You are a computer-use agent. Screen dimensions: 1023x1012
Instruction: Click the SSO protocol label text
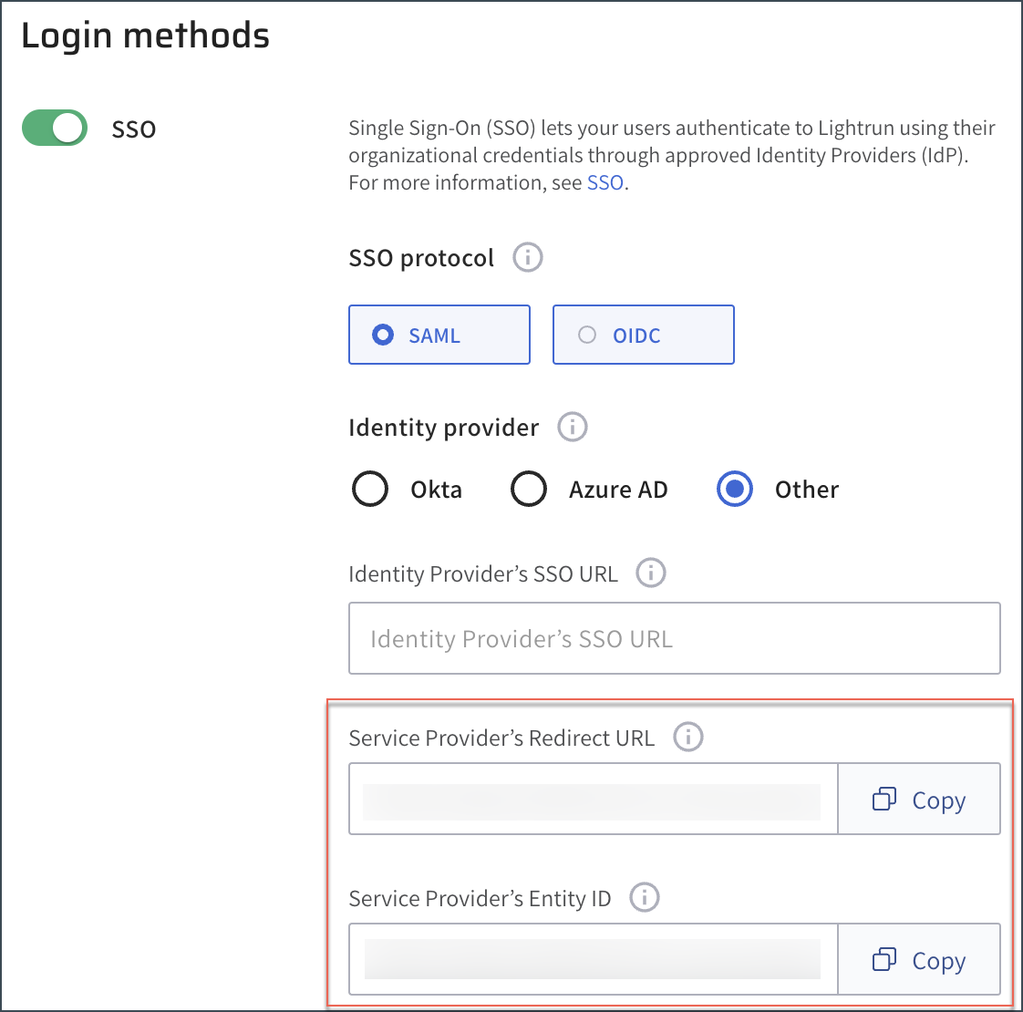click(x=421, y=258)
